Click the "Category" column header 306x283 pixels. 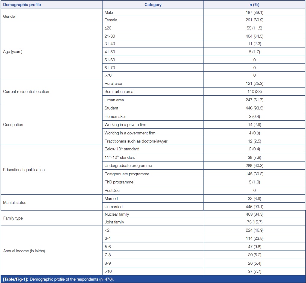[x=153, y=5]
